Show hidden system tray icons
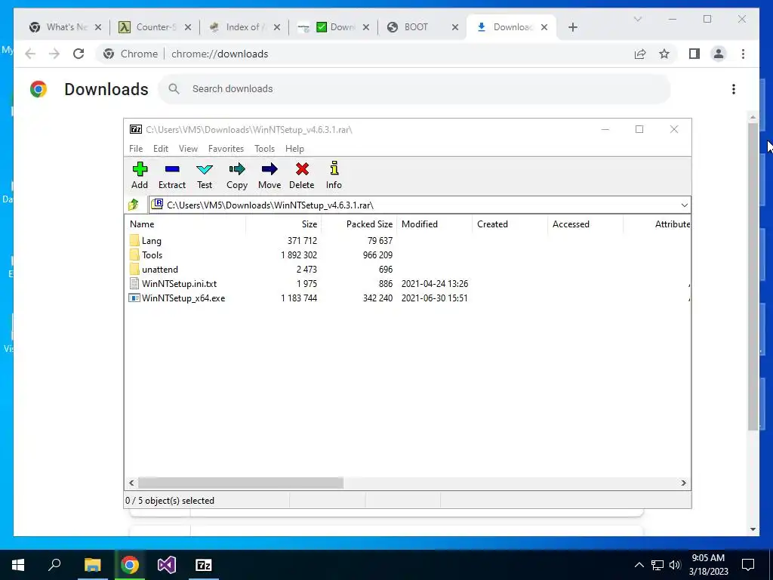The height and width of the screenshot is (580, 773). (x=639, y=565)
